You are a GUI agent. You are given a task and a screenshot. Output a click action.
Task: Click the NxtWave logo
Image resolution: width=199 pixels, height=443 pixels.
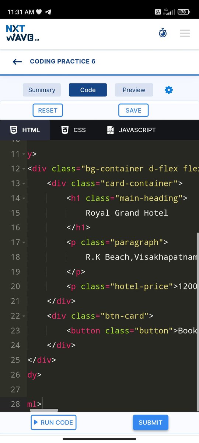[x=22, y=33]
